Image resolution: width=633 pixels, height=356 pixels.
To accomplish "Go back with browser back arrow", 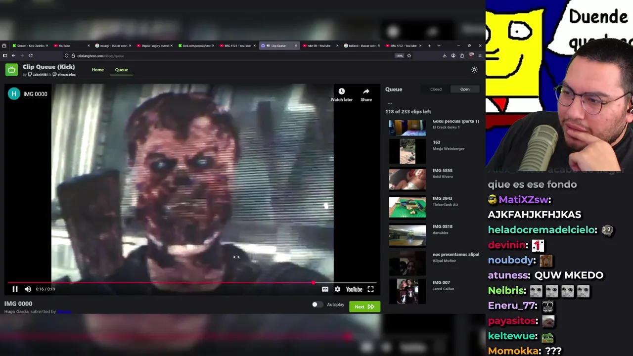I will click(13, 56).
